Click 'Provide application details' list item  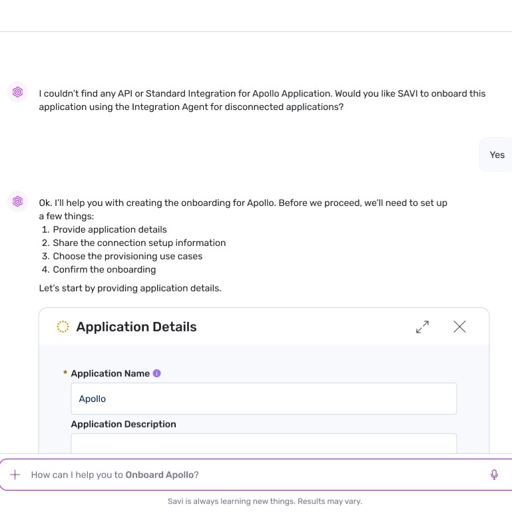[x=110, y=229]
